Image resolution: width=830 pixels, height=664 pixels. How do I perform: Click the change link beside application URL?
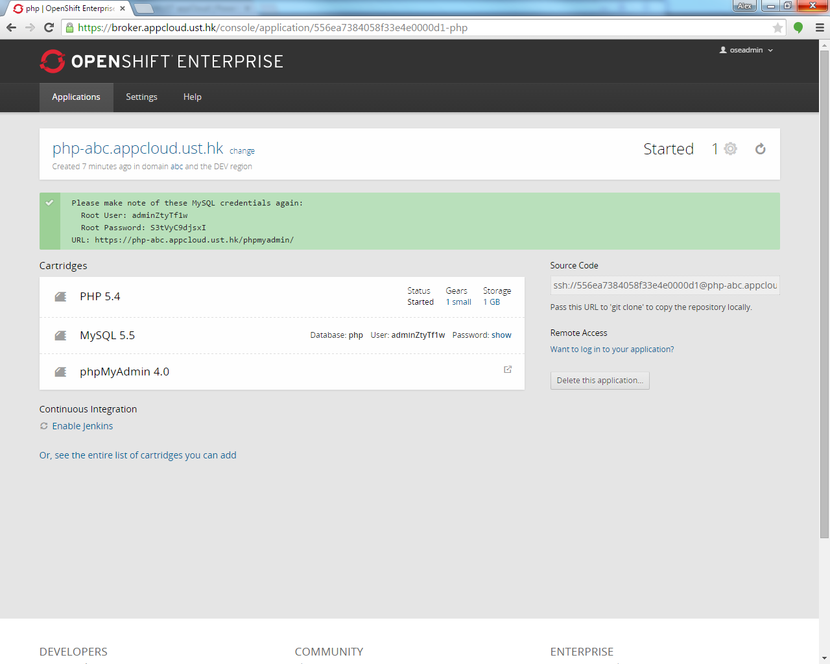242,151
